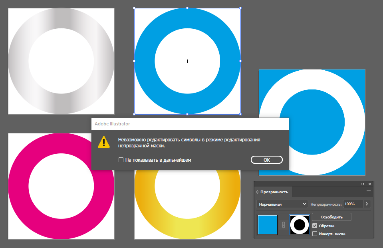Click the 'Освободить' release mask button

pos(331,217)
